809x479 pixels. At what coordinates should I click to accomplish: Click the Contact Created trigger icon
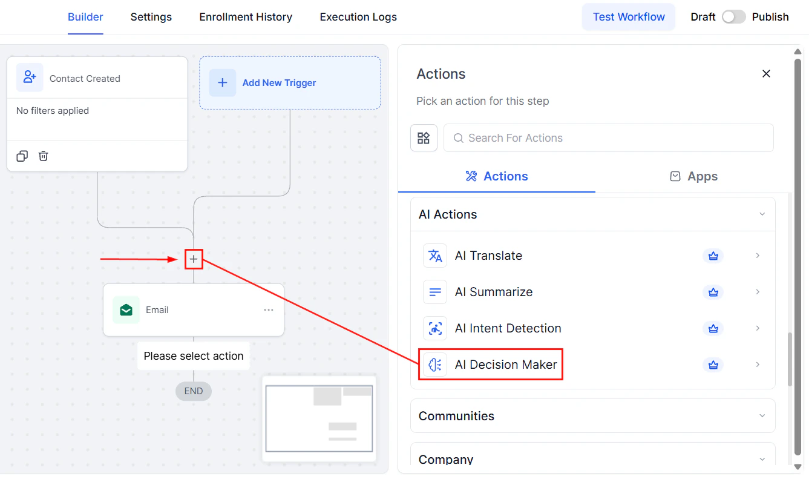click(30, 78)
